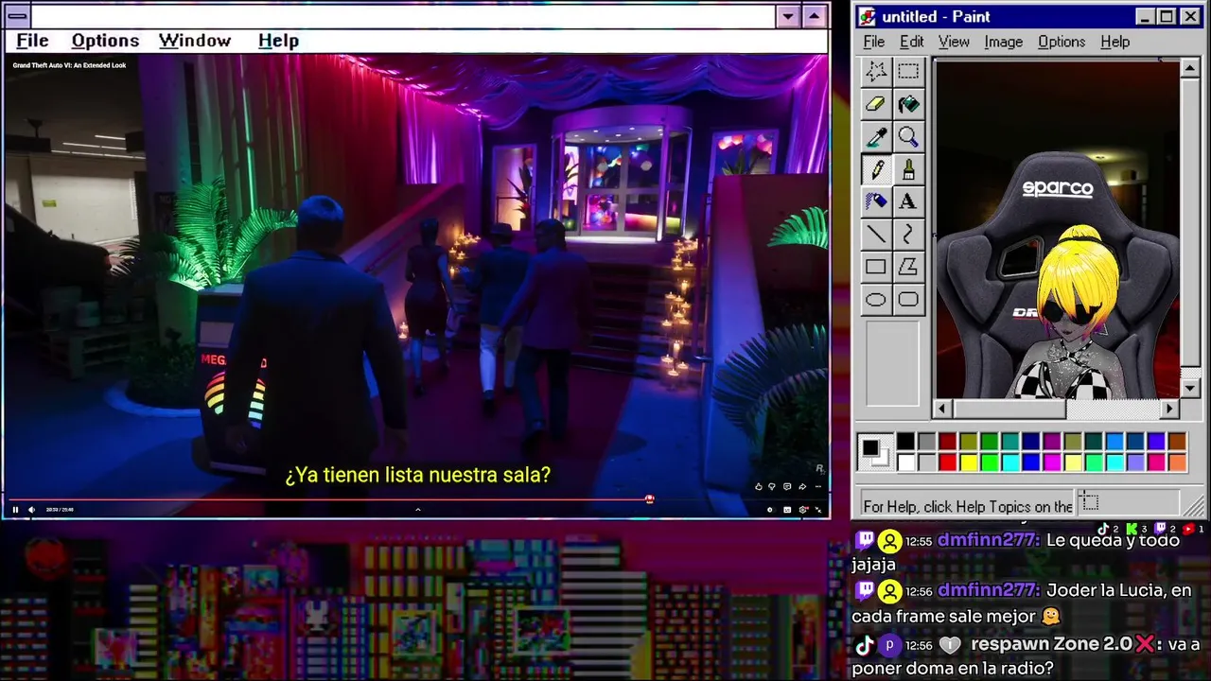Choose the Brush tool in Paint
This screenshot has width=1211, height=681.
(908, 169)
